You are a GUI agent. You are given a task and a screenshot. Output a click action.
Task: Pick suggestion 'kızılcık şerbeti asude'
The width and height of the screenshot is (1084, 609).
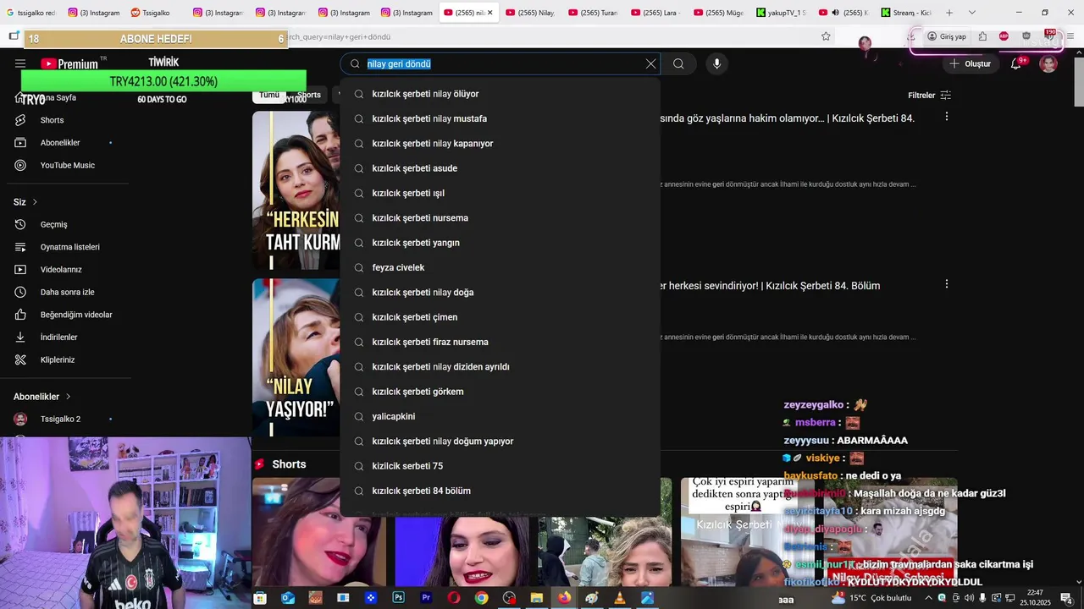pos(500,168)
